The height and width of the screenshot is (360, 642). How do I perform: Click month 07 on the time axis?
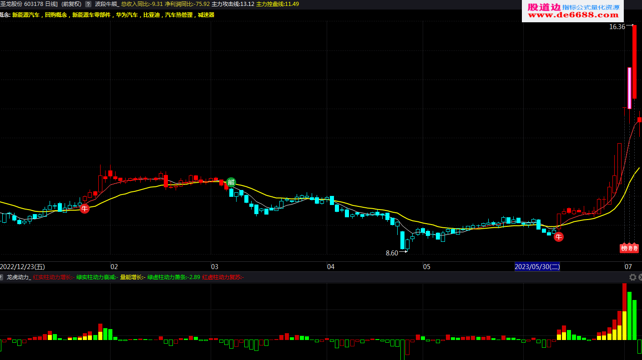628,267
